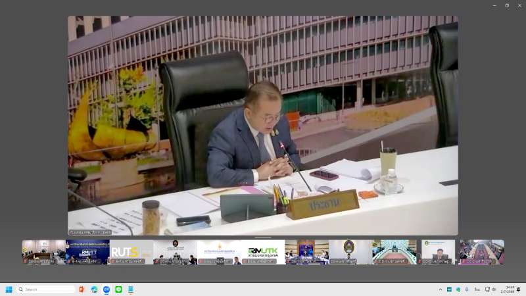Open the notification bell in taskbar
Image resolution: width=526 pixels, height=296 pixels.
pyautogui.click(x=519, y=289)
